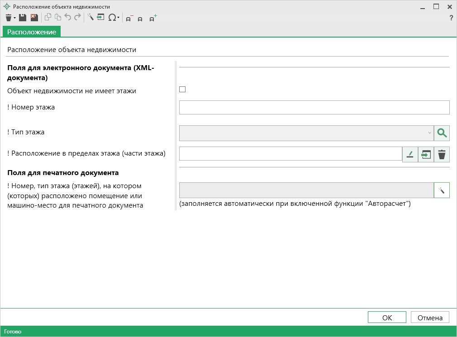Click the trash icon in the floor location row
The width and height of the screenshot is (457, 337).
click(442, 155)
